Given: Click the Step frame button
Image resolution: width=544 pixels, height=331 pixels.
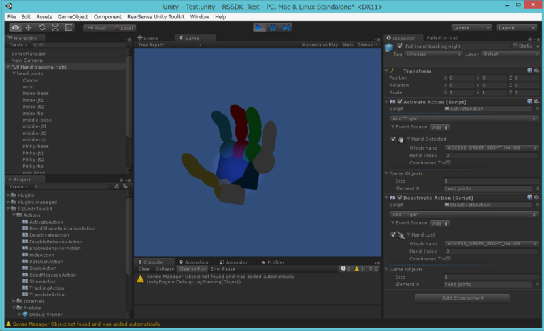Looking at the screenshot, I should [x=286, y=28].
